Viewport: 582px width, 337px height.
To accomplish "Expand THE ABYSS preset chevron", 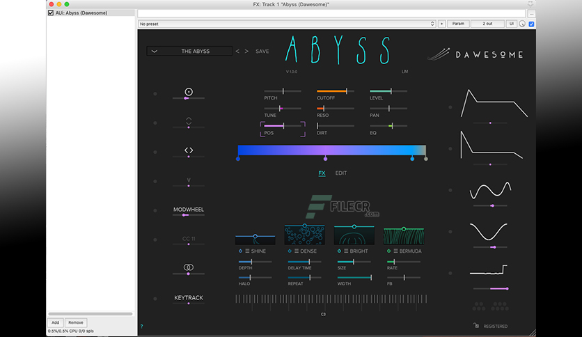I will coord(155,52).
